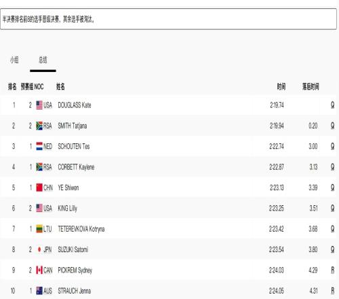Click the 姓名 column header
The width and height of the screenshot is (339, 299).
pyautogui.click(x=60, y=86)
